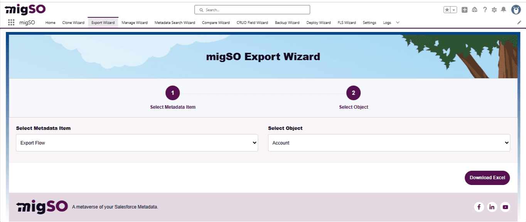Click the 'Select Object' step label
This screenshot has width=526, height=222.
(354, 107)
